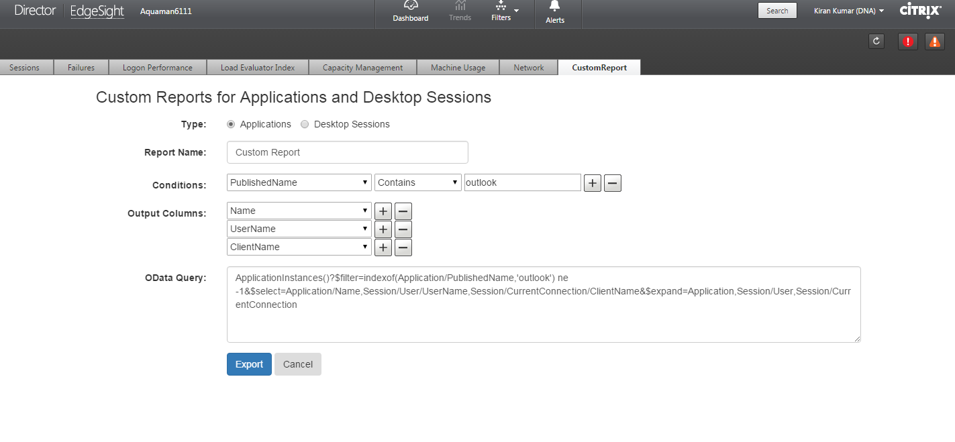Remove the condition with minus button

click(x=612, y=183)
